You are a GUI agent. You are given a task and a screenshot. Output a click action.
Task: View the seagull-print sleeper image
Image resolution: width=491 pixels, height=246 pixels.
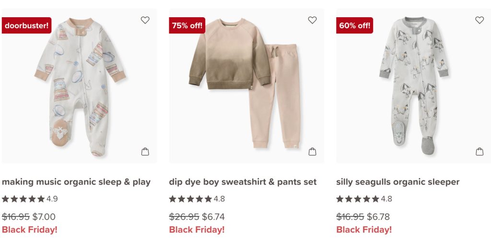pos(413,86)
